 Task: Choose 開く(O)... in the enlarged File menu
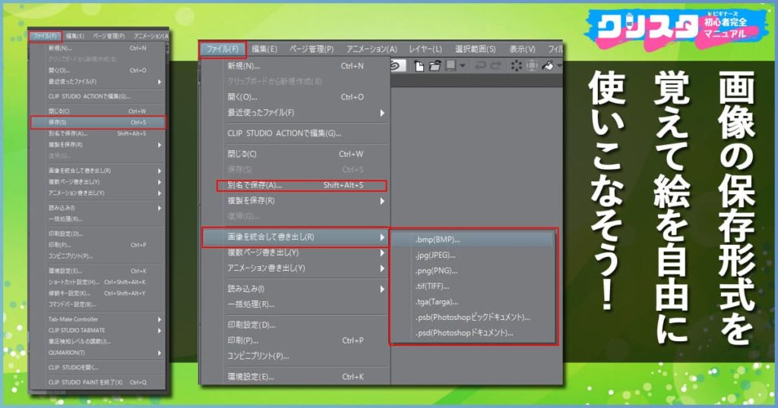tap(296, 97)
